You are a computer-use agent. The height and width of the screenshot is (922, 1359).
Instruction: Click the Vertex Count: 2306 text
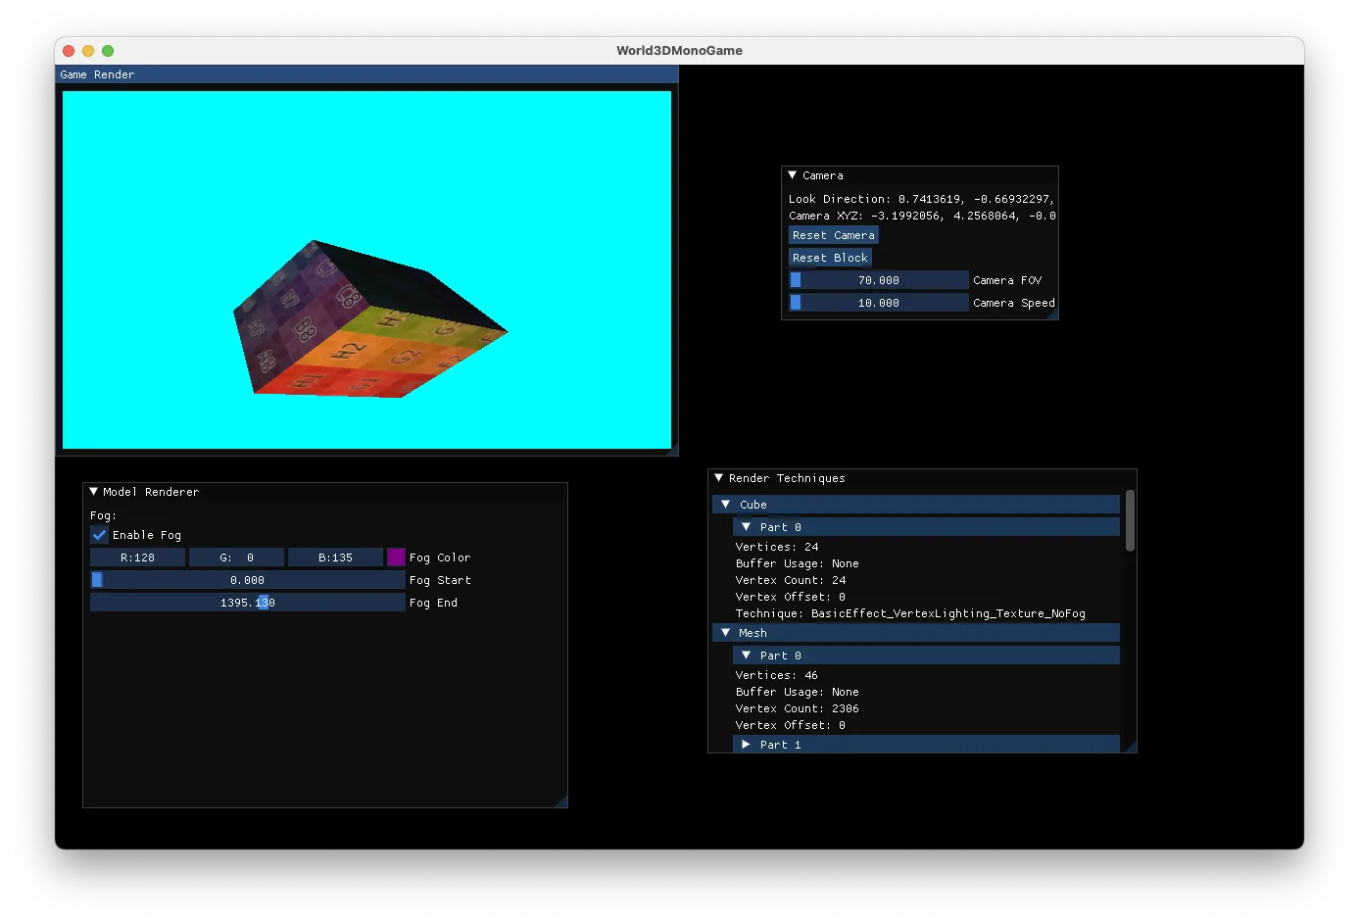tap(798, 708)
